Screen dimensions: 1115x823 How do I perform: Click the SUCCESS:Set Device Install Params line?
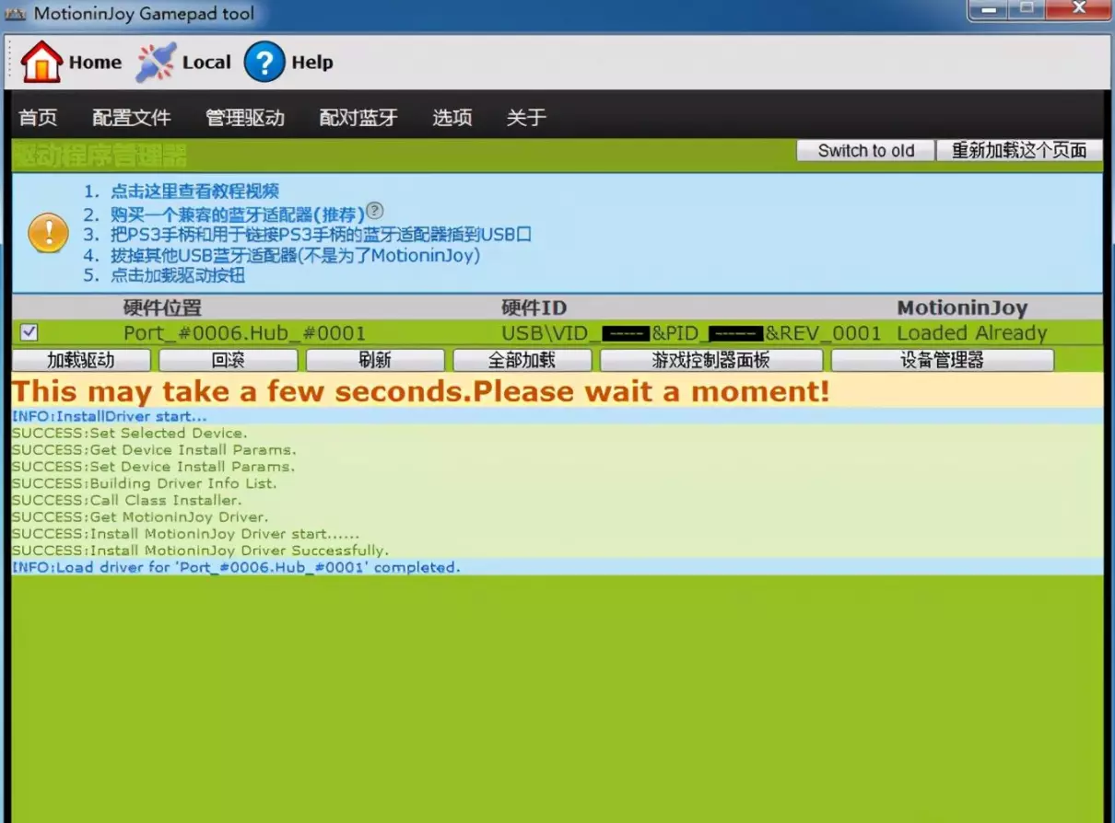154,466
